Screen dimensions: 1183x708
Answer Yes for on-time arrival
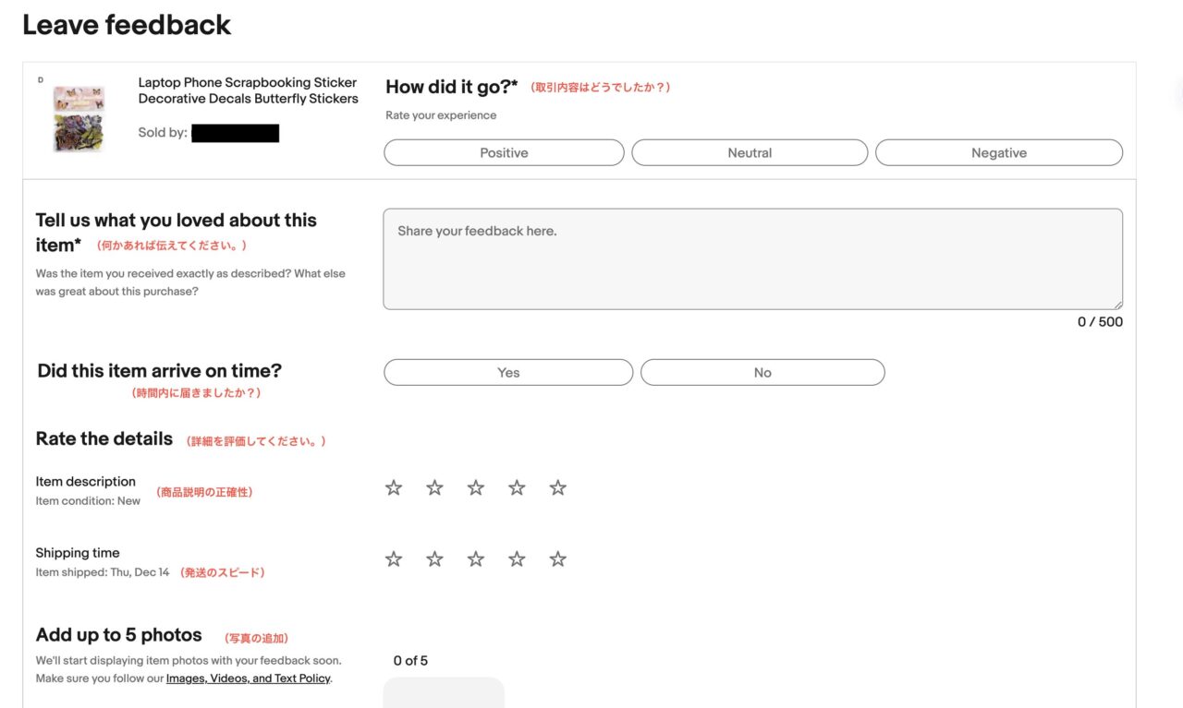point(508,373)
